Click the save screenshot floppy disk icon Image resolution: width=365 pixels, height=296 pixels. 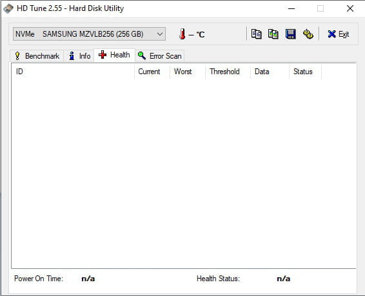coord(290,34)
